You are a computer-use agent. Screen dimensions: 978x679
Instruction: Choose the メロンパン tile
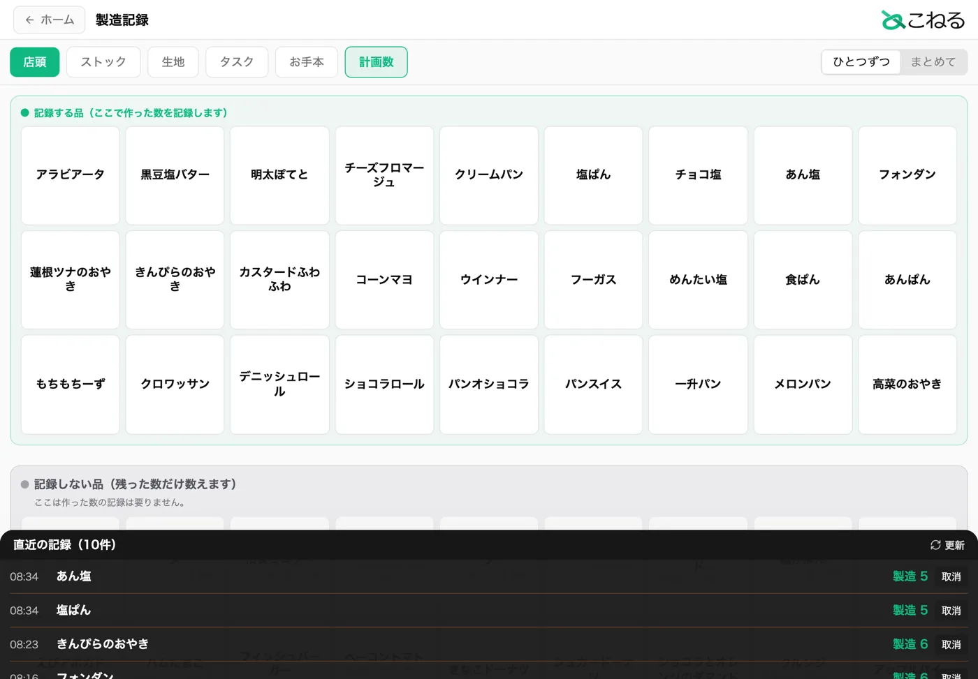(803, 385)
